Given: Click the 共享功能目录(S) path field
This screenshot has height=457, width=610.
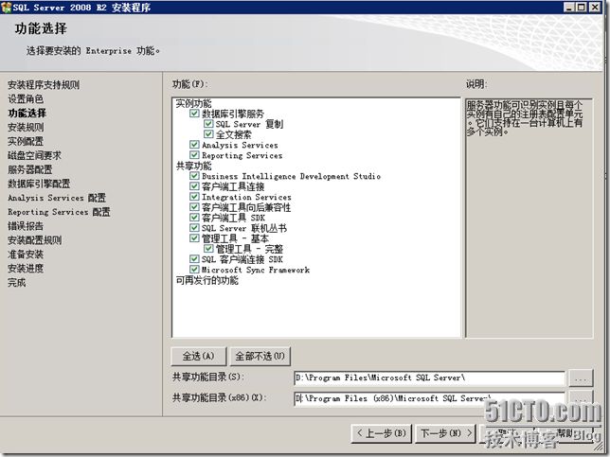Looking at the screenshot, I should (x=429, y=378).
